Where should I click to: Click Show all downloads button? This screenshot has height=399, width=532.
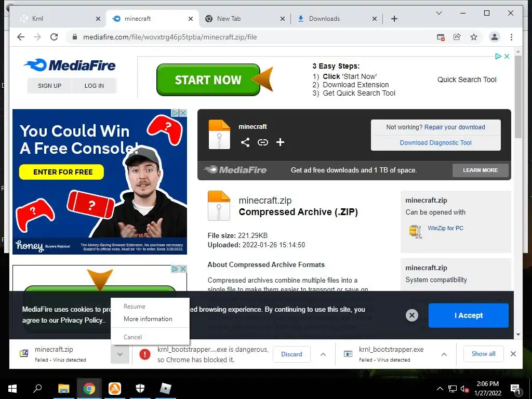tap(484, 354)
